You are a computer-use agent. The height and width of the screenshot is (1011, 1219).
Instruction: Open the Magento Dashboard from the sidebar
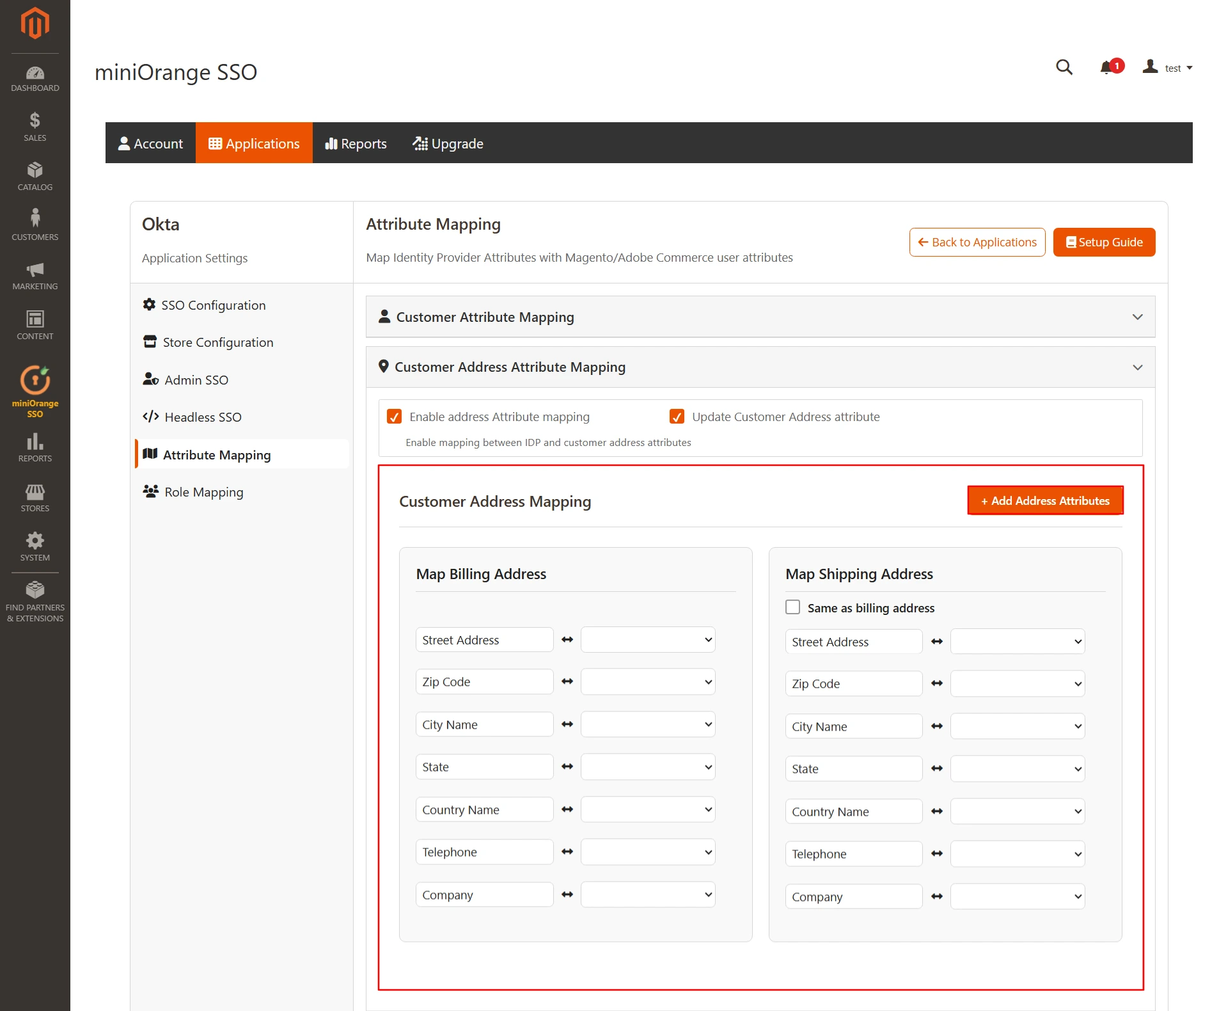point(35,77)
